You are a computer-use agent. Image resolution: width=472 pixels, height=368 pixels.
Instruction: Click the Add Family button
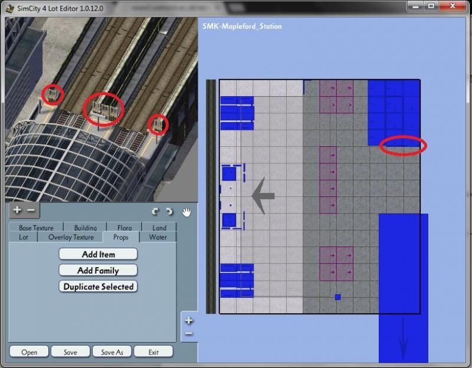[98, 270]
